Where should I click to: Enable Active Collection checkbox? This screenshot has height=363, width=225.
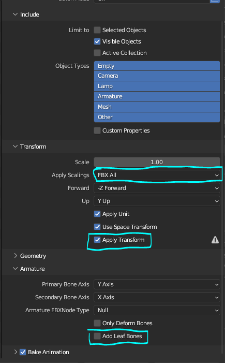click(x=97, y=53)
